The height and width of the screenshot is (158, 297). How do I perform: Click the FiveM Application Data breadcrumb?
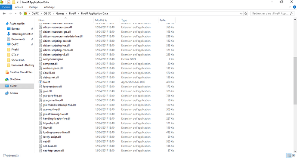(94, 13)
